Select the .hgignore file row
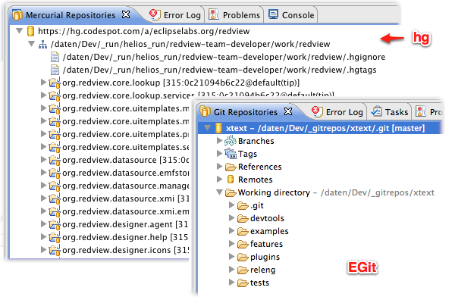The width and height of the screenshot is (455, 303). (x=218, y=57)
